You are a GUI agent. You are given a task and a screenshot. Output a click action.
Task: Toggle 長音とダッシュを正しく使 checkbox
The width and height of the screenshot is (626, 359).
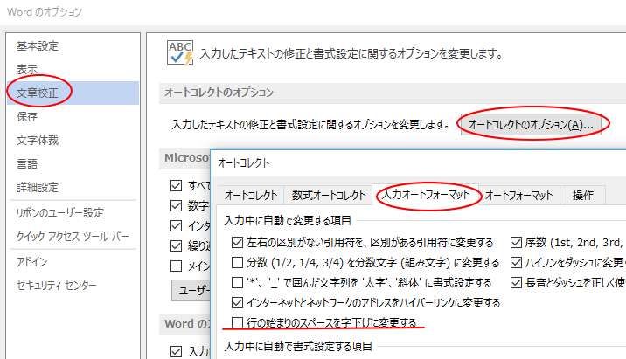pyautogui.click(x=516, y=282)
